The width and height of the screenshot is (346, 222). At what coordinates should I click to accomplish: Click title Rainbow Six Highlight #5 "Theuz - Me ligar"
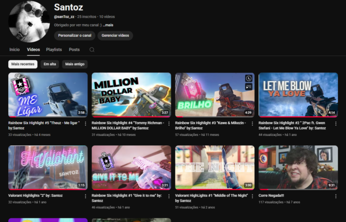tap(44, 126)
